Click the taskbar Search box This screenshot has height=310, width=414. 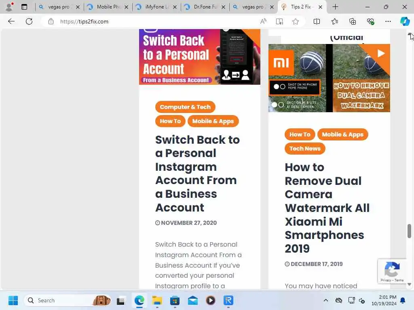68,300
